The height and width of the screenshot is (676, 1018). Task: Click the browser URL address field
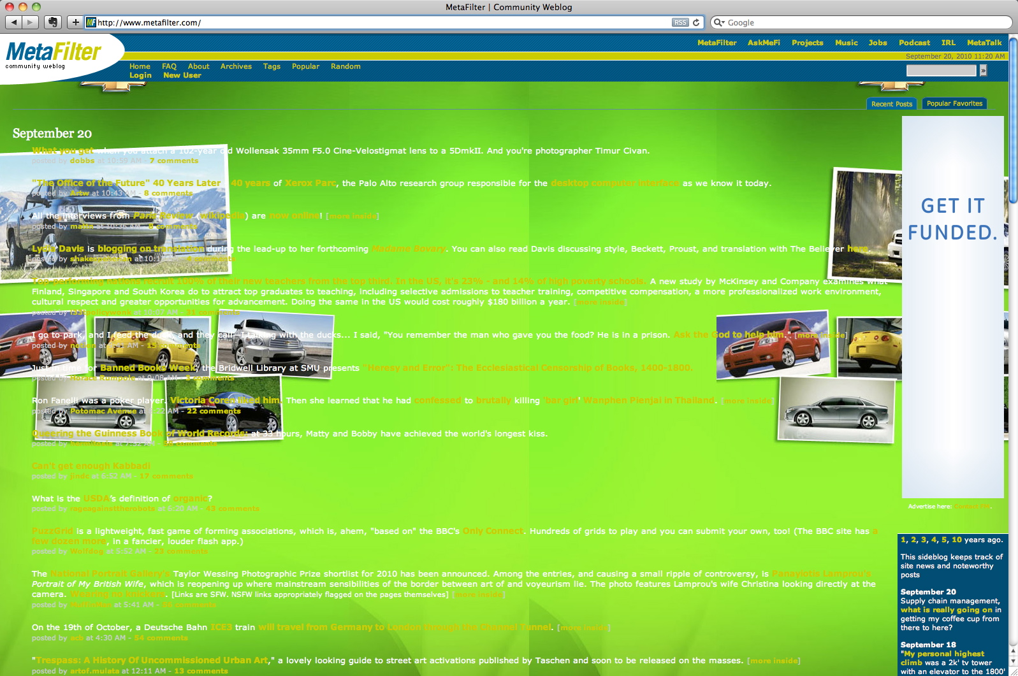tap(382, 22)
